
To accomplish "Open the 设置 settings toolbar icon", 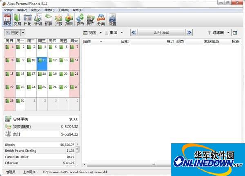I will point(112,20).
